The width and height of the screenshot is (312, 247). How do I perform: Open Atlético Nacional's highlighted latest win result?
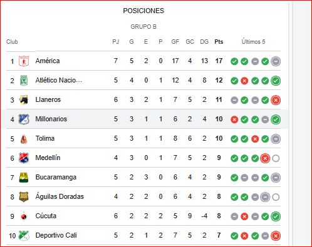coord(276,81)
